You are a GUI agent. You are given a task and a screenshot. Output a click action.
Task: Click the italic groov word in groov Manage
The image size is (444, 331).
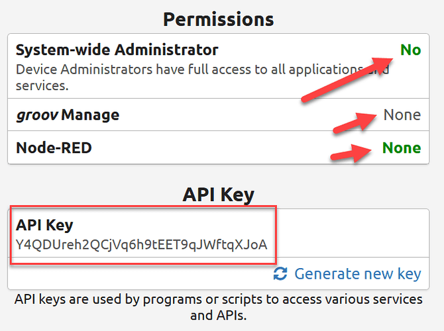point(37,115)
